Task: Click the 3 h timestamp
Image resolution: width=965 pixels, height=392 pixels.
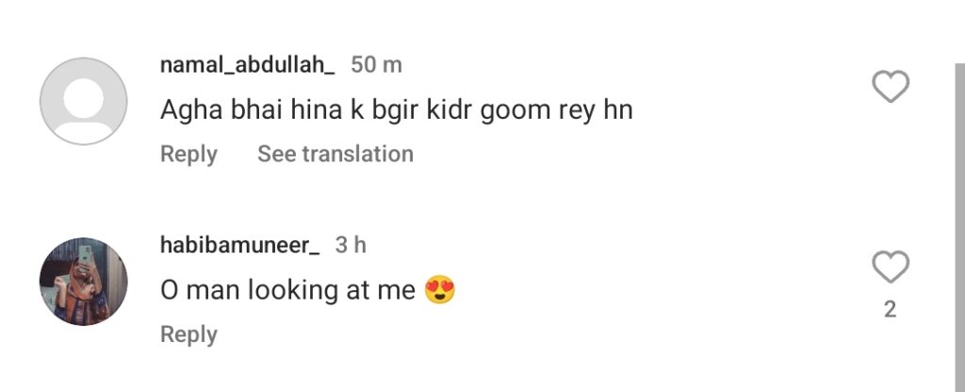Action: coord(351,245)
